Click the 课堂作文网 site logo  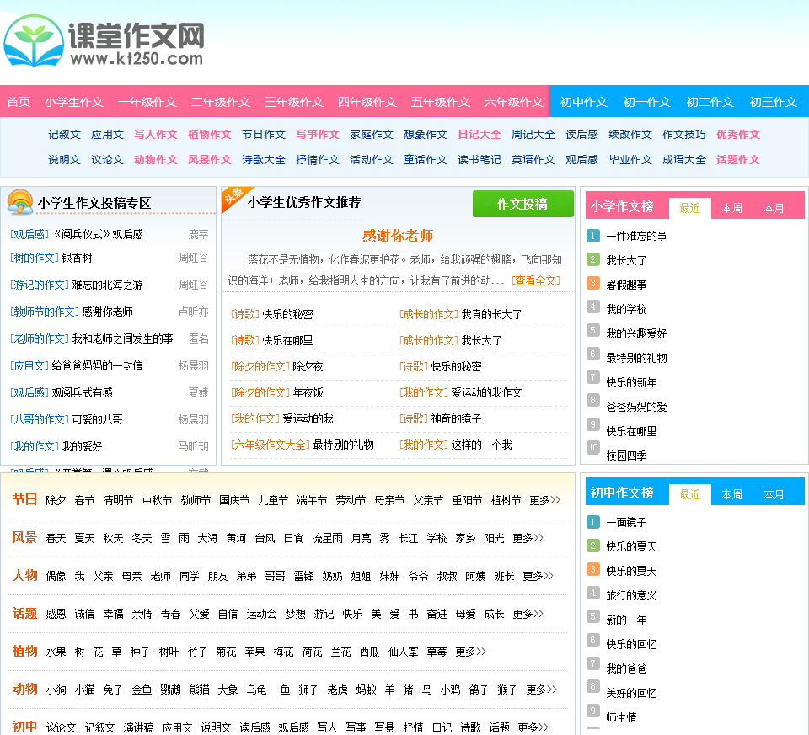click(x=104, y=41)
